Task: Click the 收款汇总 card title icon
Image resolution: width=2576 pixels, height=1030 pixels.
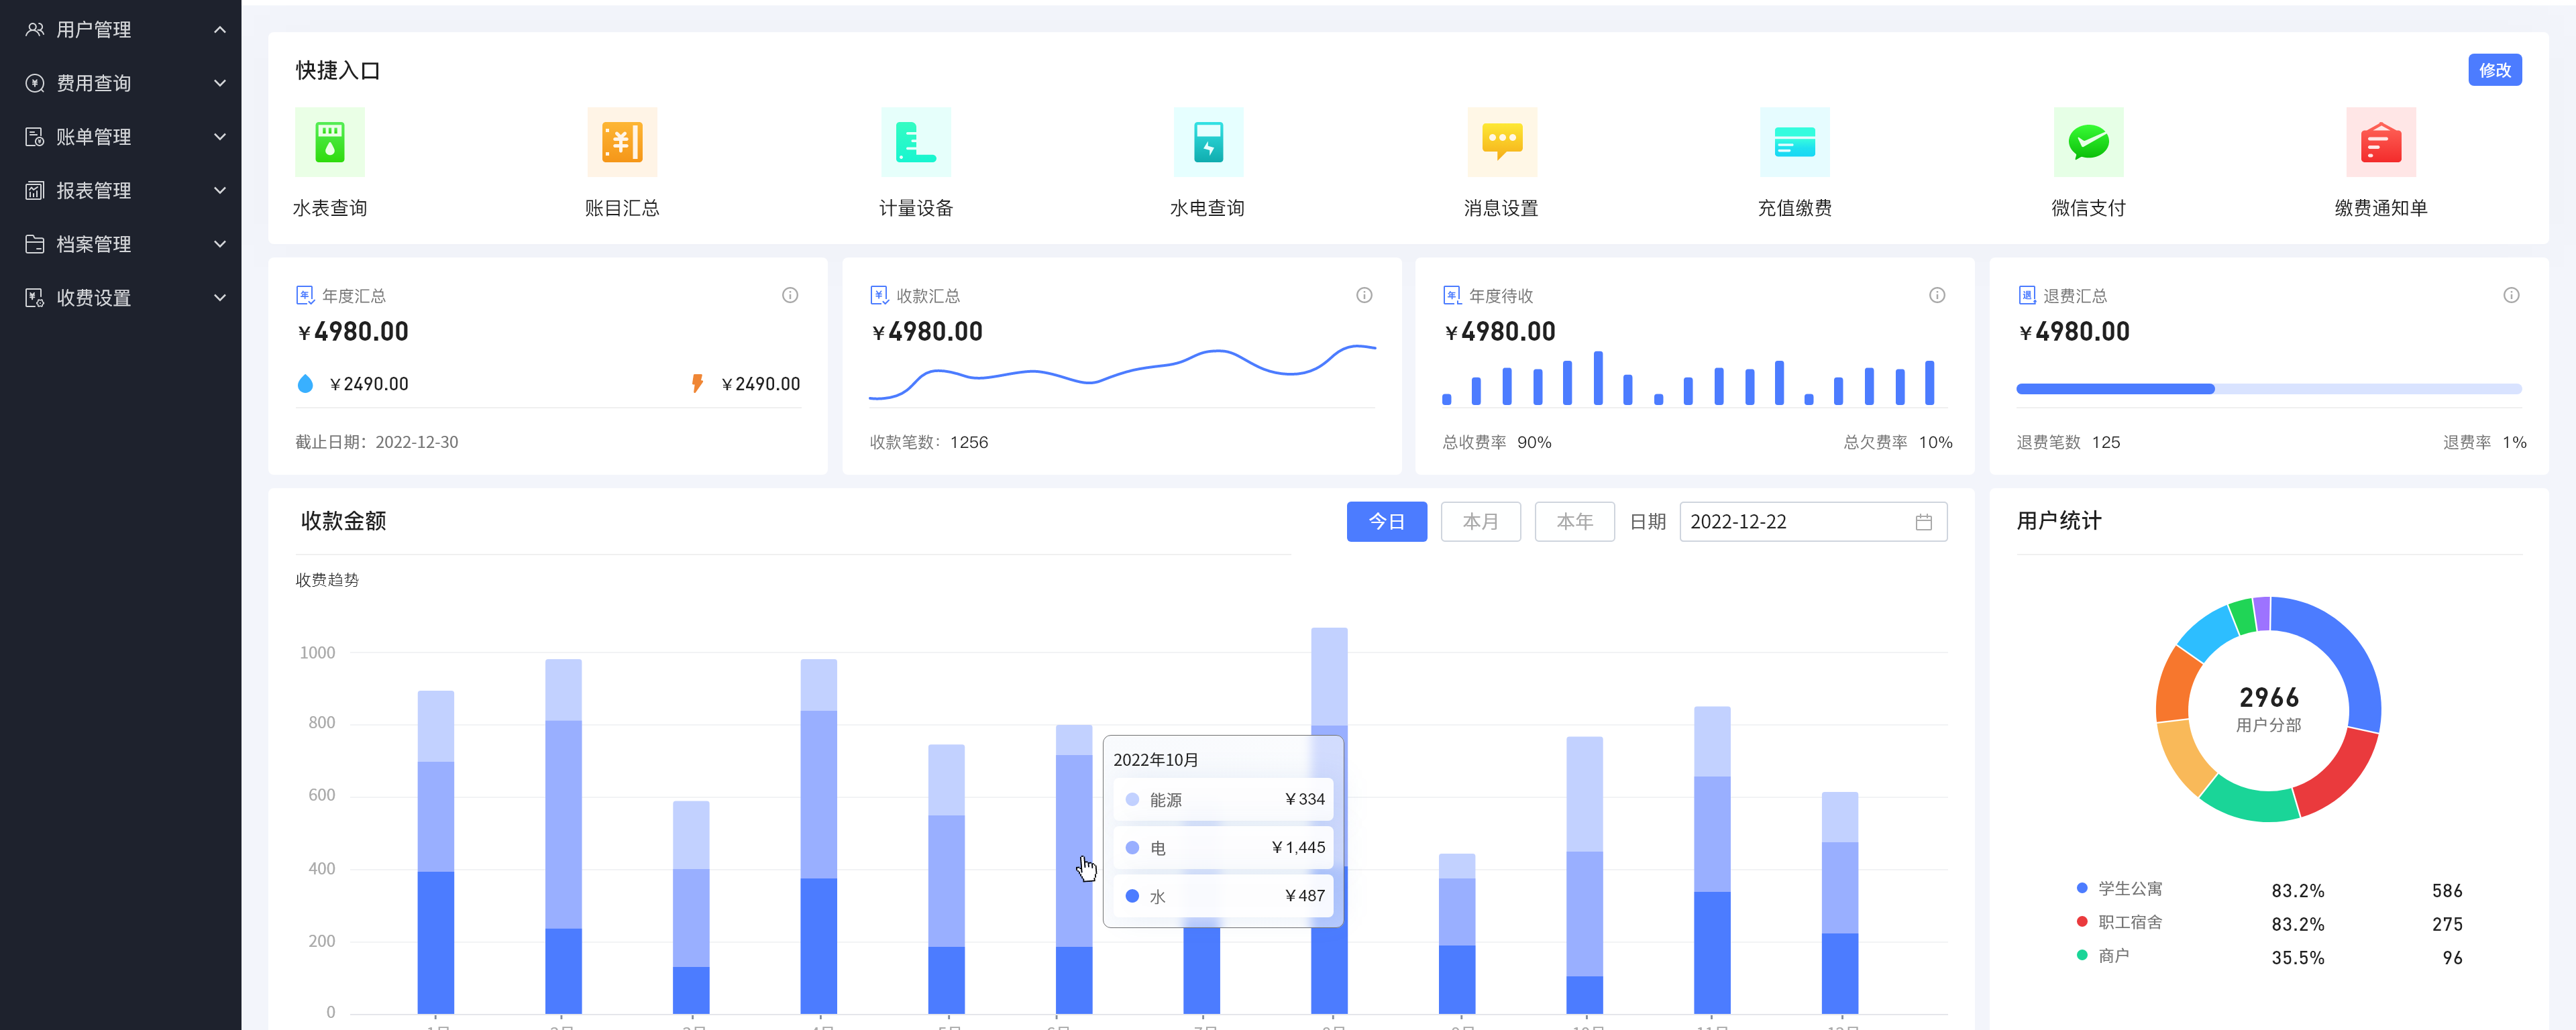Action: [879, 295]
